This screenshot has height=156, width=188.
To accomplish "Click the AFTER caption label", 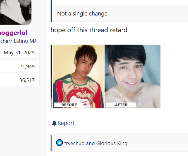I will 121,105.
